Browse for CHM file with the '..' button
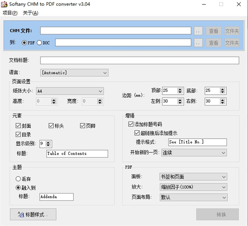Image resolution: width=248 pixels, height=226 pixels. click(x=198, y=31)
